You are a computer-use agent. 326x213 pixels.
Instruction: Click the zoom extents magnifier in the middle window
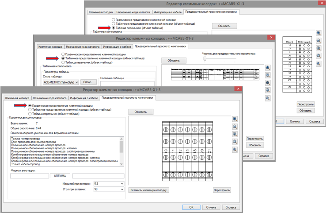coord(268,83)
